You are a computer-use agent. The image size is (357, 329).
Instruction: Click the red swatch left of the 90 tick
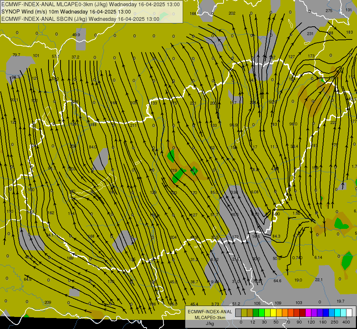pos(297,313)
